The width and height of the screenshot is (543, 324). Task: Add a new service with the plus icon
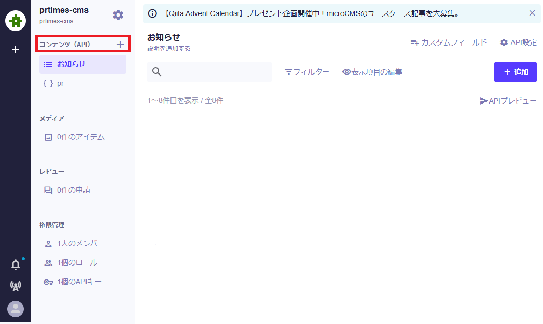pos(15,50)
